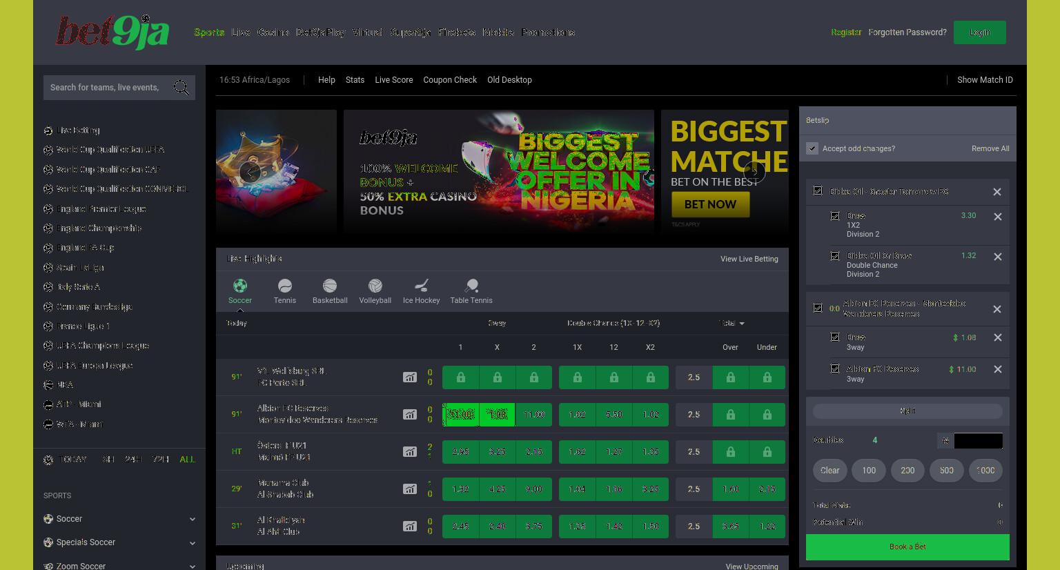Image resolution: width=1060 pixels, height=570 pixels.
Task: Expand the Zoom Soccer category
Action: tap(119, 565)
